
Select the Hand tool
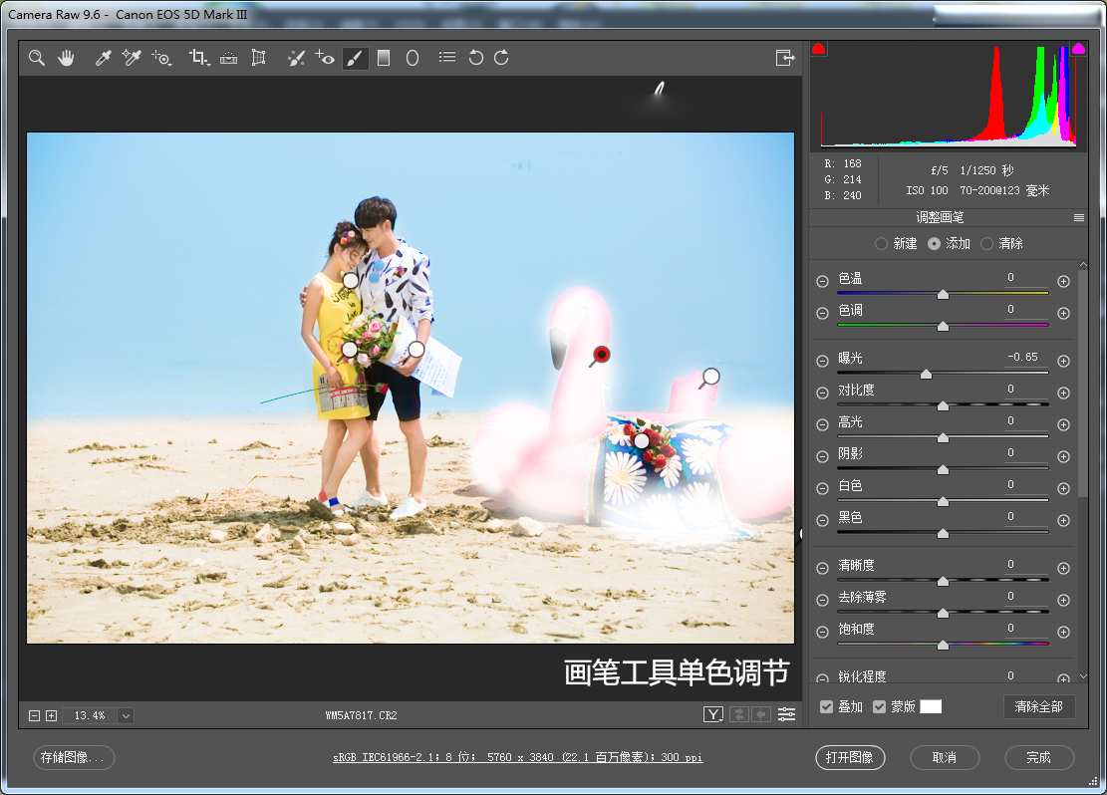coord(67,58)
